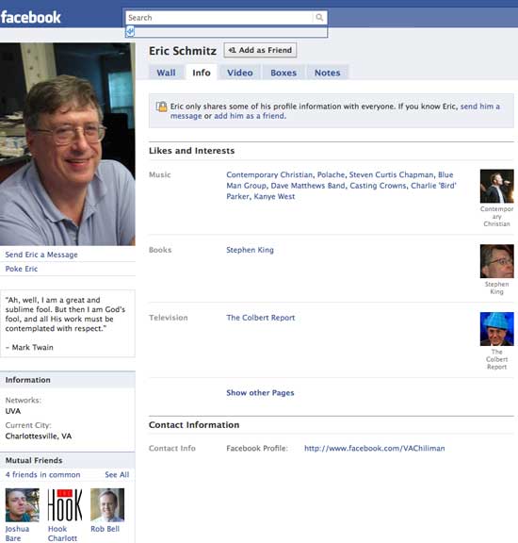Image resolution: width=518 pixels, height=543 pixels.
Task: Open the facebook.com/VAChiliman profile URL
Action: point(375,448)
